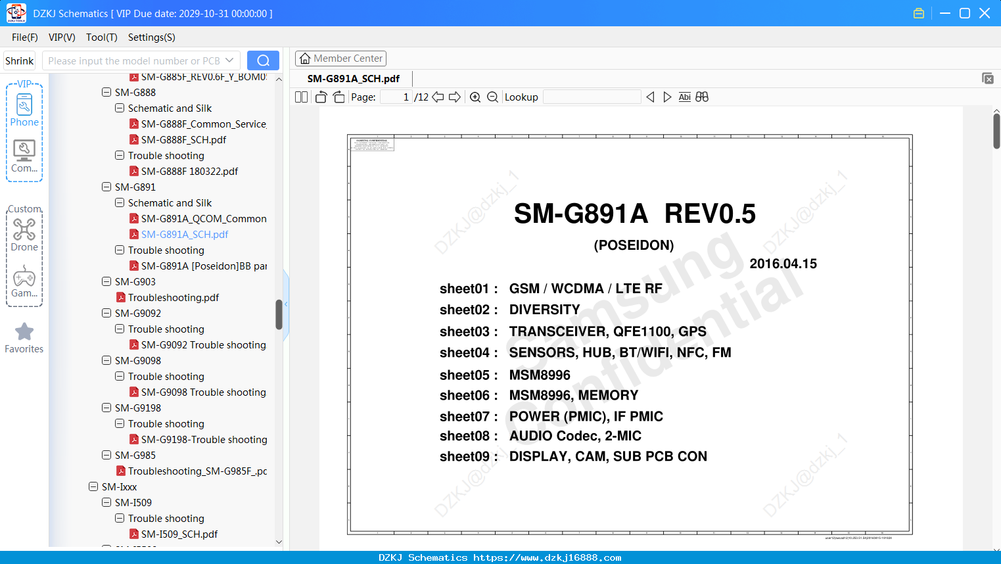Open the VIP(V) menu
The width and height of the screenshot is (1001, 564).
point(62,37)
